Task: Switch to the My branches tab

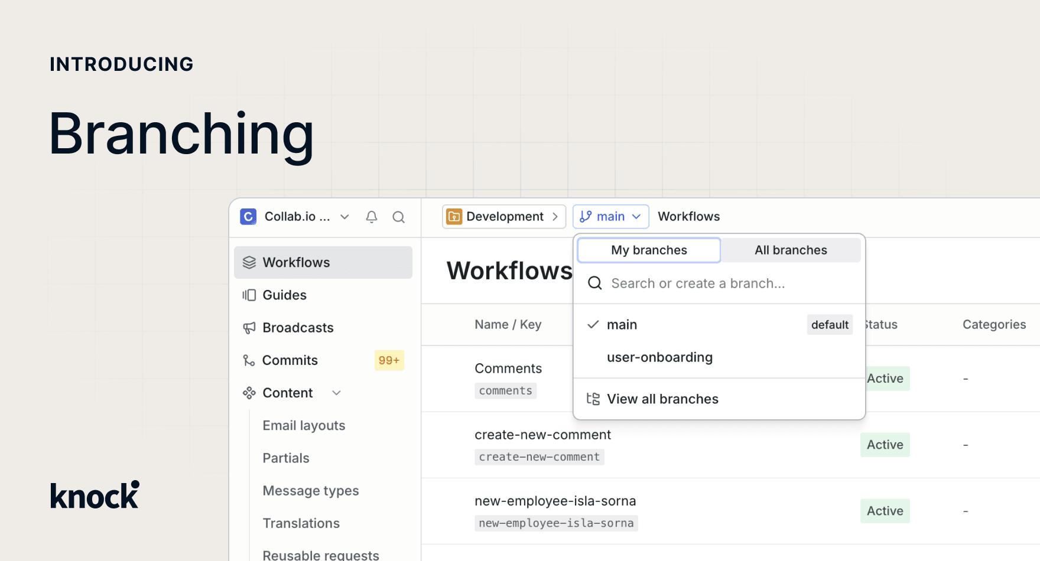Action: (x=649, y=250)
